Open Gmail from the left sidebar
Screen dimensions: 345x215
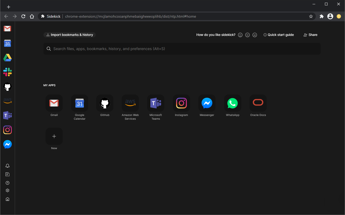[x=8, y=29]
